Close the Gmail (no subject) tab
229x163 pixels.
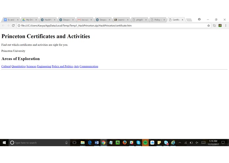pos(91,20)
